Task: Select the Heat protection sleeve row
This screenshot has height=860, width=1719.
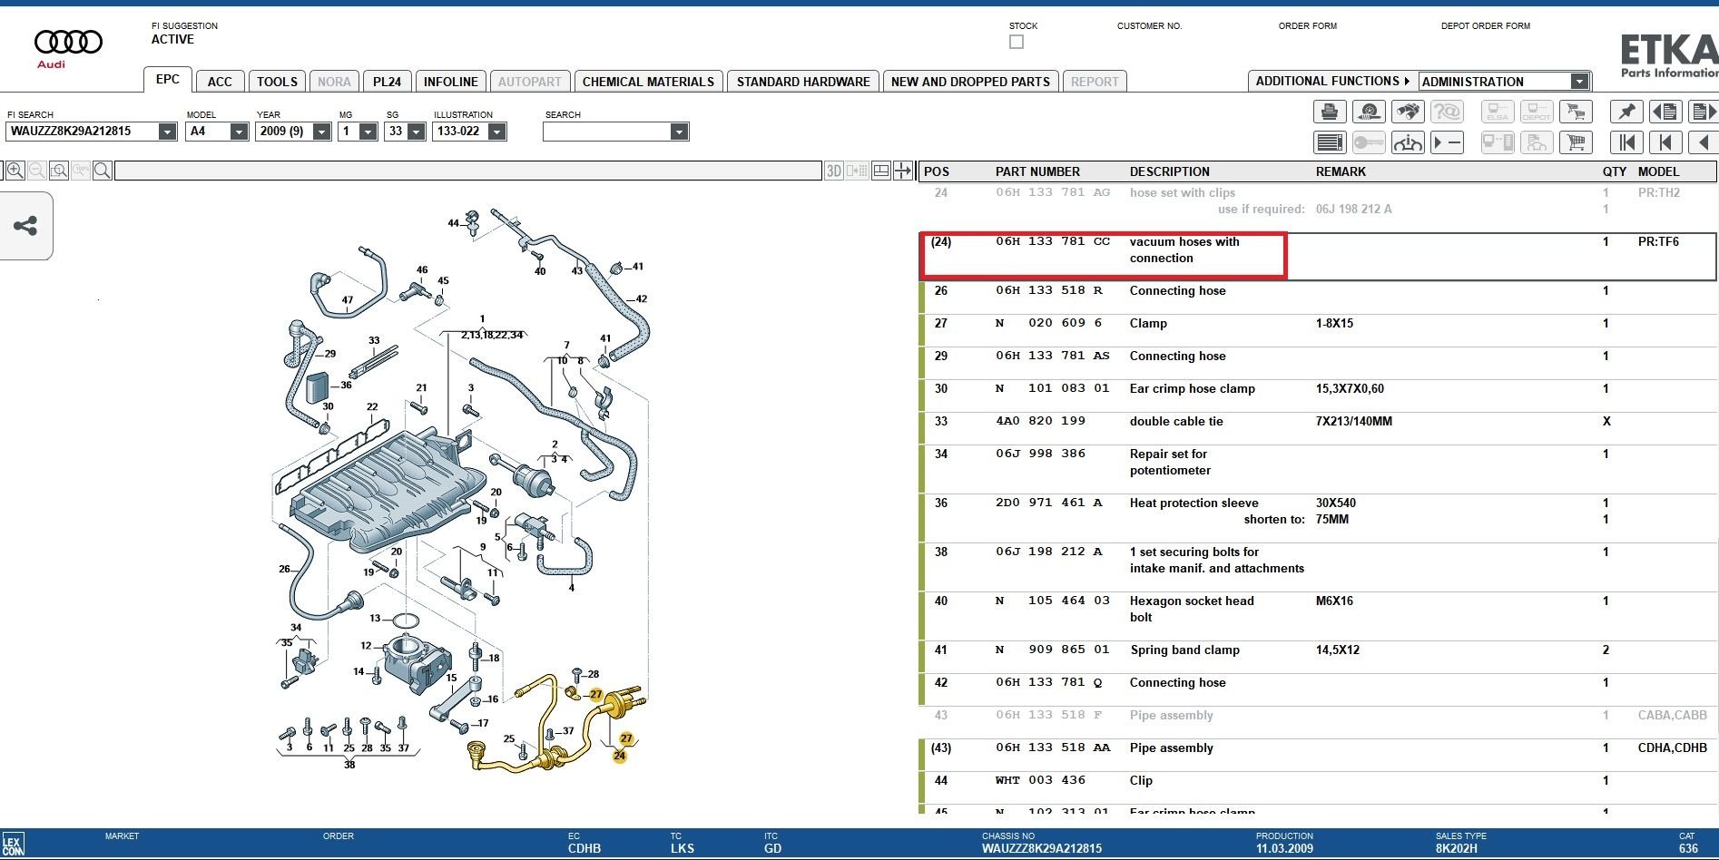Action: point(1193,503)
